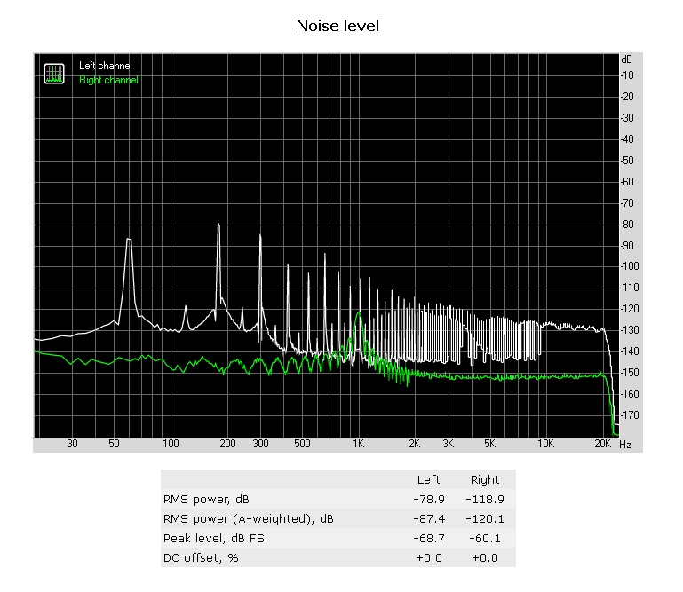Click the 'Left' column header in the table
The height and width of the screenshot is (592, 683).
pyautogui.click(x=429, y=479)
